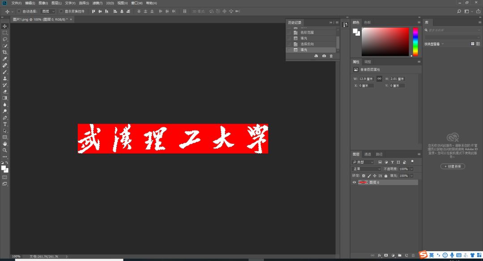The width and height of the screenshot is (483, 261).
Task: Delete the current history state with the trash icon
Action: 331,56
